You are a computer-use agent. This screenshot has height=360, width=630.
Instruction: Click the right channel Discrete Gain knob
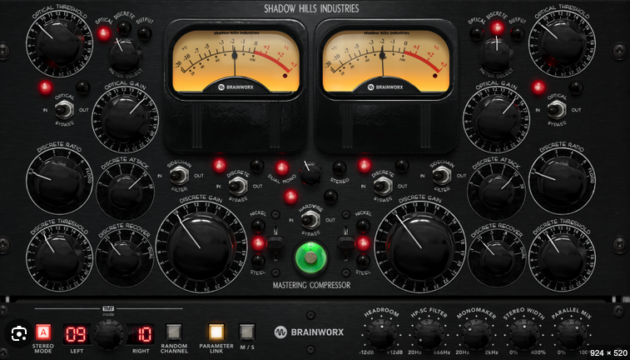tap(420, 247)
